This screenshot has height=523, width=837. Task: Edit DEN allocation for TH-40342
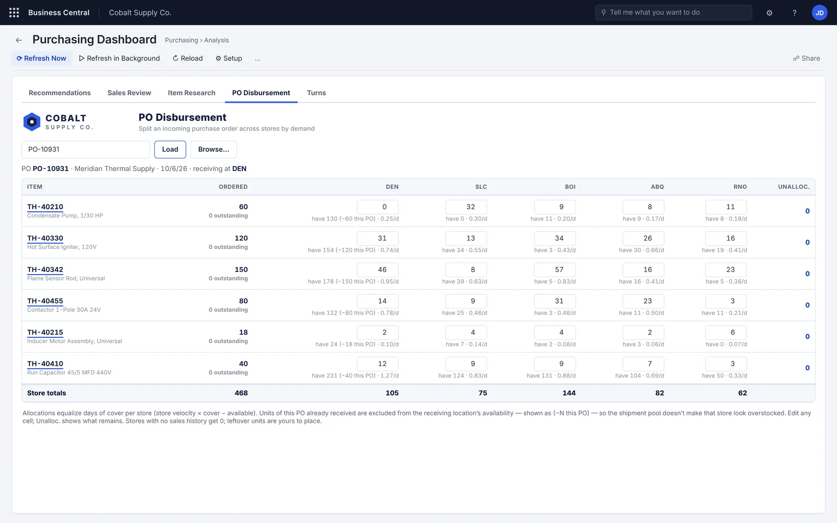coord(378,270)
